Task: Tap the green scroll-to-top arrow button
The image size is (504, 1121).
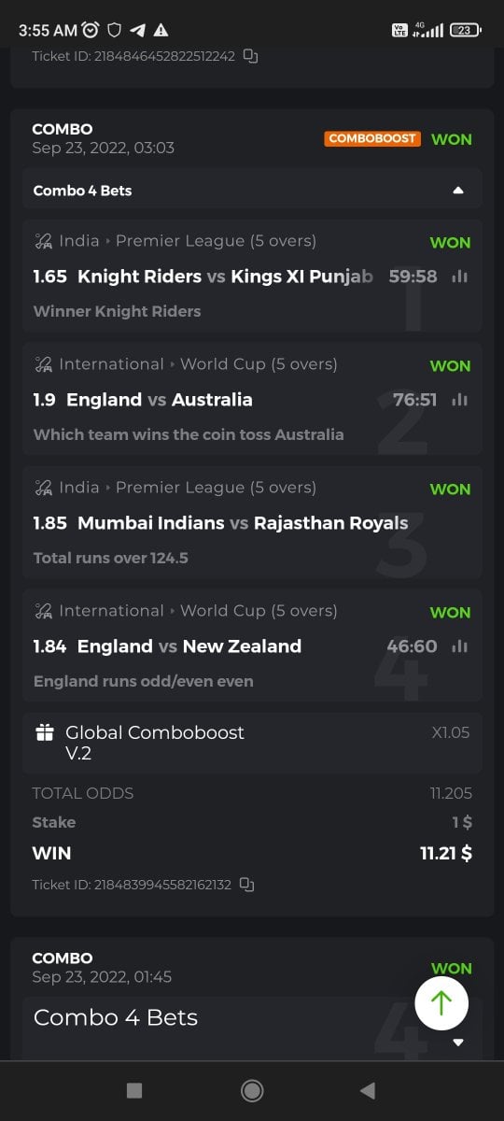Action: [x=441, y=1003]
